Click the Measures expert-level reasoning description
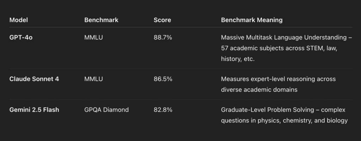The width and height of the screenshot is (361, 141). coord(279,79)
